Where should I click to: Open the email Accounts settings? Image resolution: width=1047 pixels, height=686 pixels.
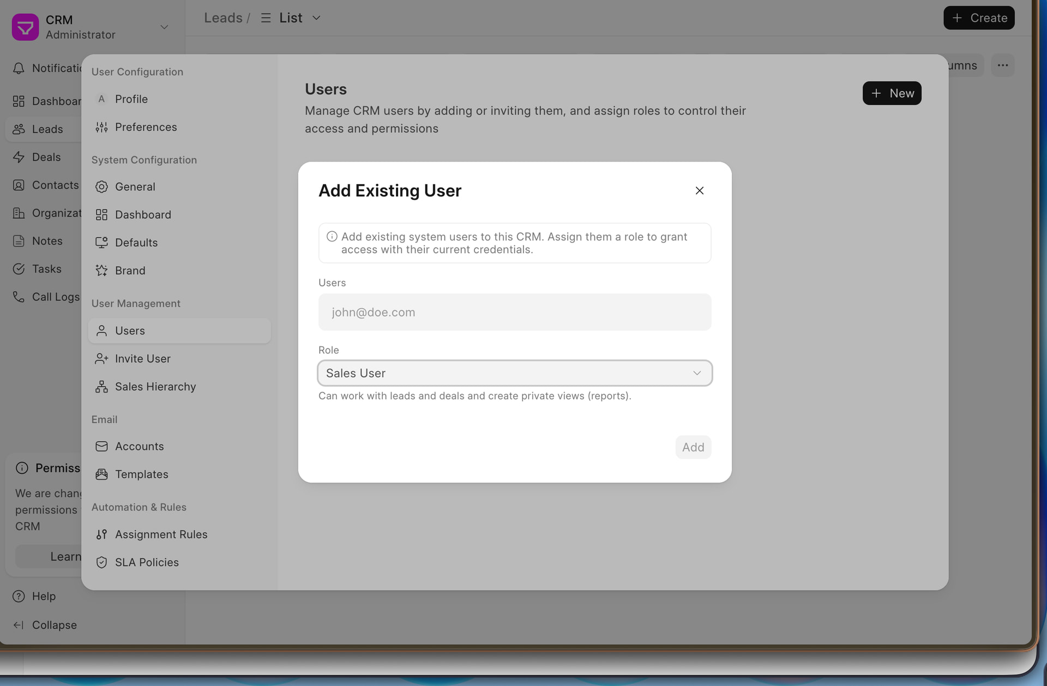click(x=179, y=446)
